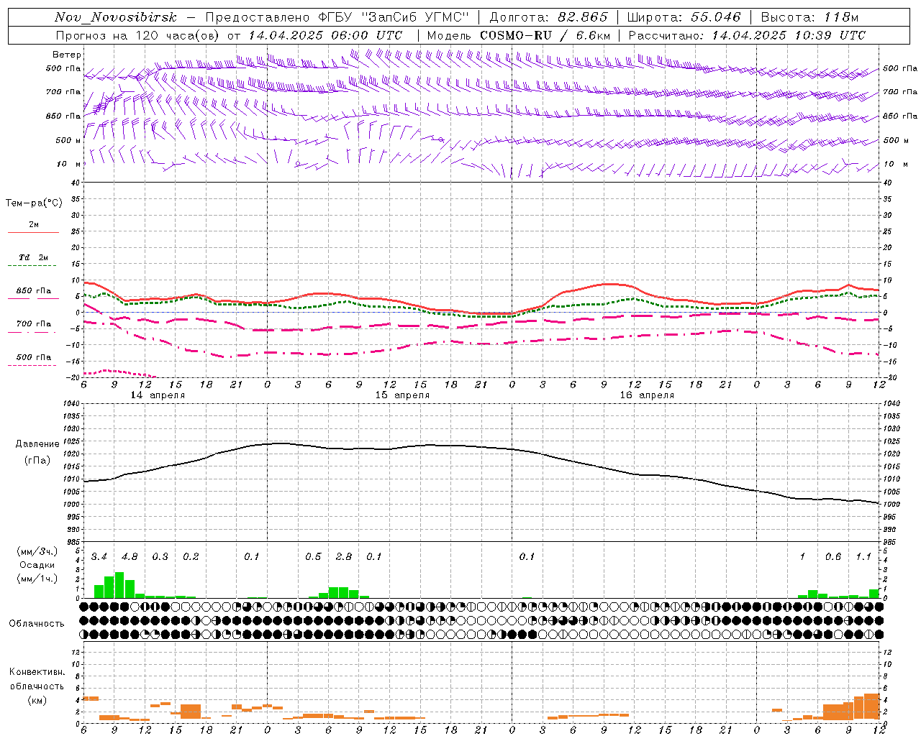The width and height of the screenshot is (921, 736).
Task: Select the Долгота: 82.865 header value
Action: (x=549, y=17)
